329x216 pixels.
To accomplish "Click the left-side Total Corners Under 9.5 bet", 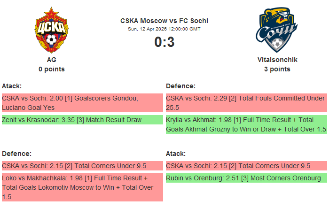I will pyautogui.click(x=82, y=166).
